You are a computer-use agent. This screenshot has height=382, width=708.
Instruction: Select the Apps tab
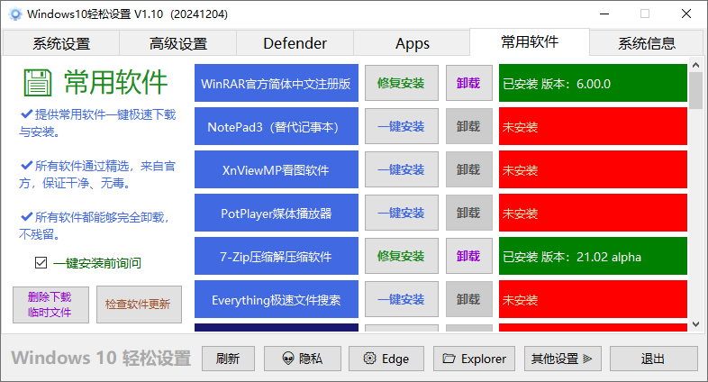[412, 43]
